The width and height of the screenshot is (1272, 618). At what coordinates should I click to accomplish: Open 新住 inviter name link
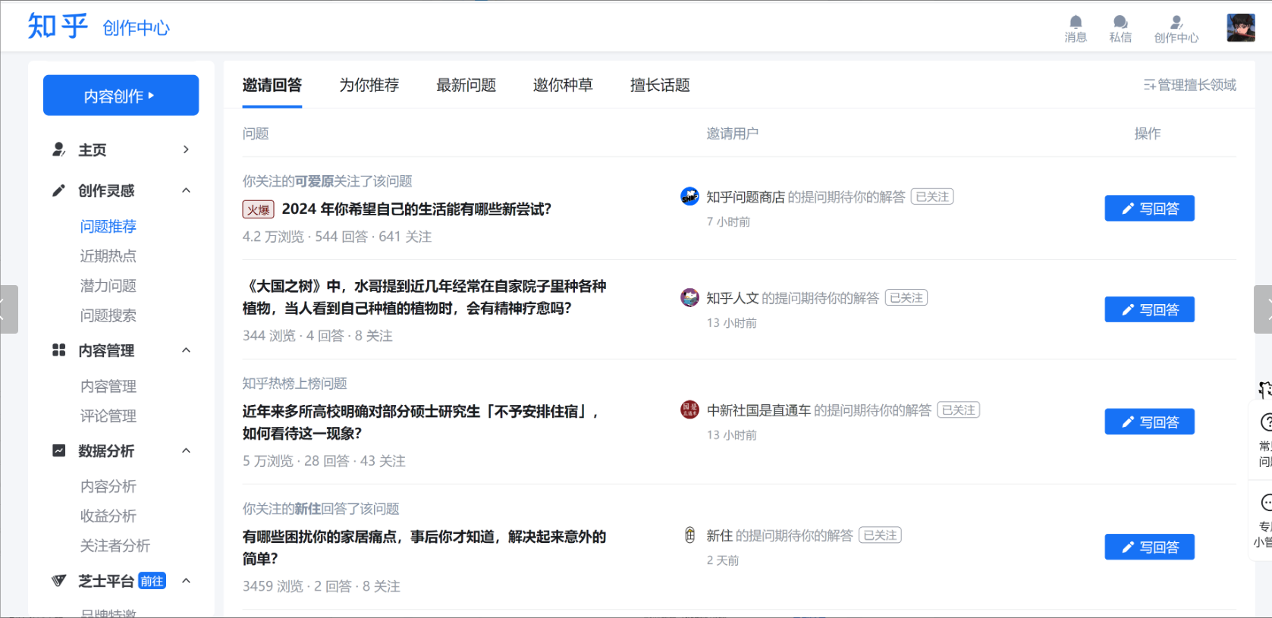click(x=720, y=535)
